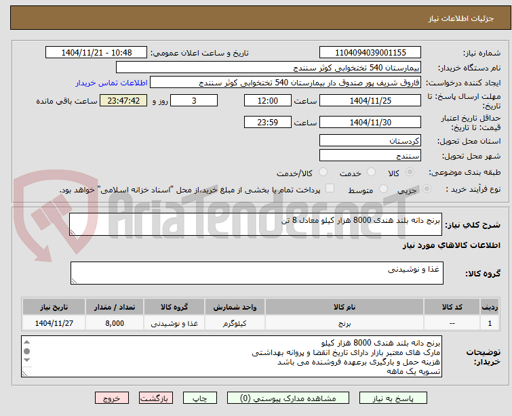Select the کالا/خدمت radio button
This screenshot has width=512, height=416.
coord(323,172)
